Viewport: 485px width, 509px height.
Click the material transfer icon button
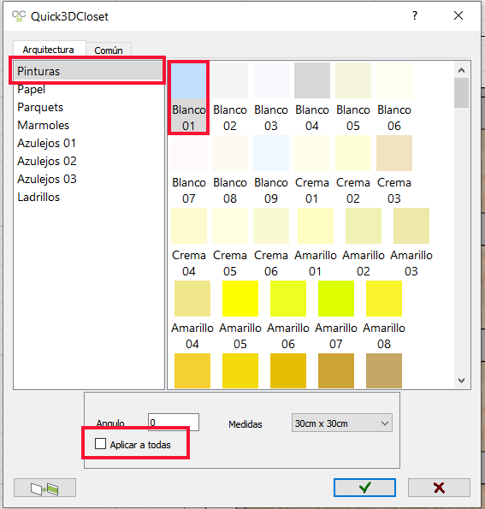[44, 488]
